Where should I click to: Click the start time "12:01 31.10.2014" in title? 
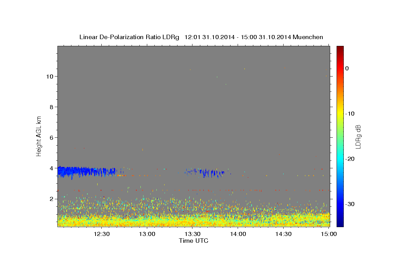pos(209,37)
